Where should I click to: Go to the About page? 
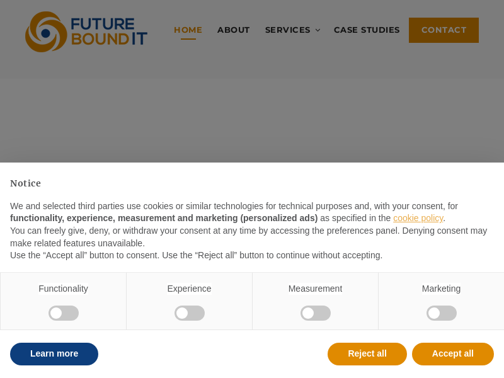pos(234,30)
